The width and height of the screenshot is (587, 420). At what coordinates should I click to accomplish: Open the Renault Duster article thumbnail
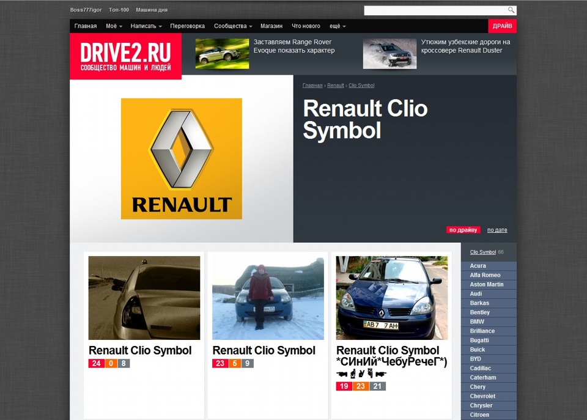click(389, 54)
